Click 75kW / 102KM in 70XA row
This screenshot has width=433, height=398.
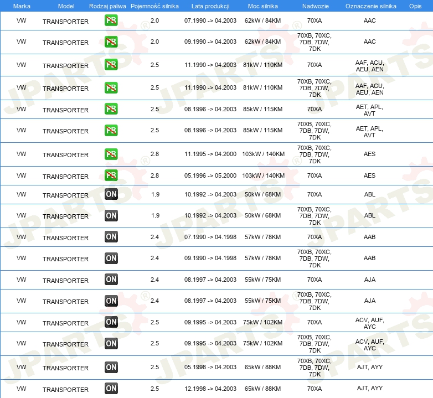(262, 322)
